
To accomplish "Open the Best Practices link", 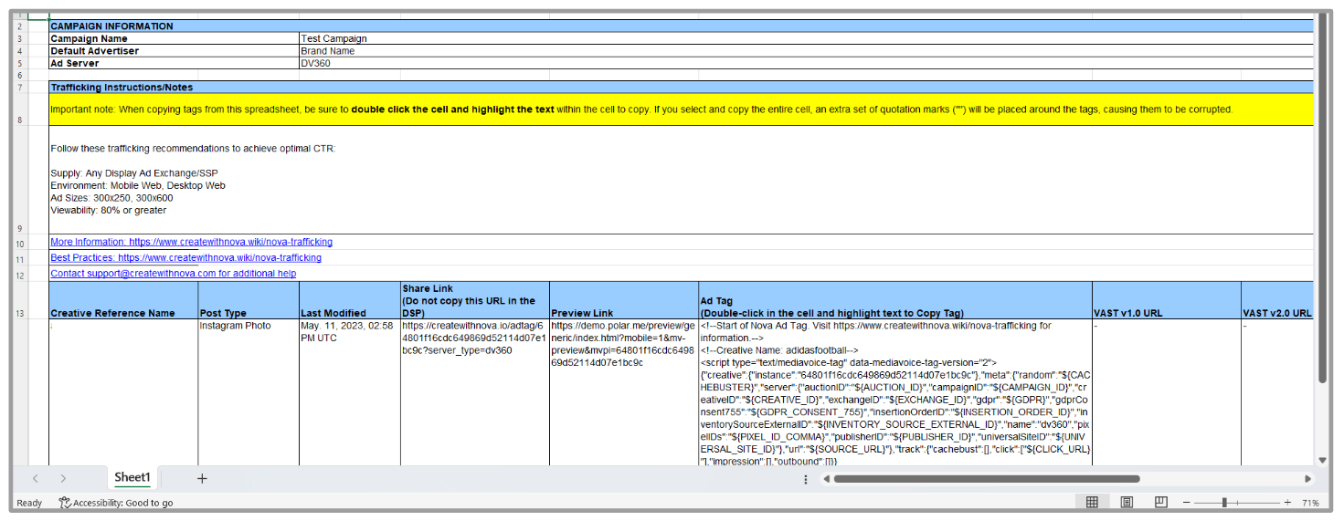I will (185, 258).
